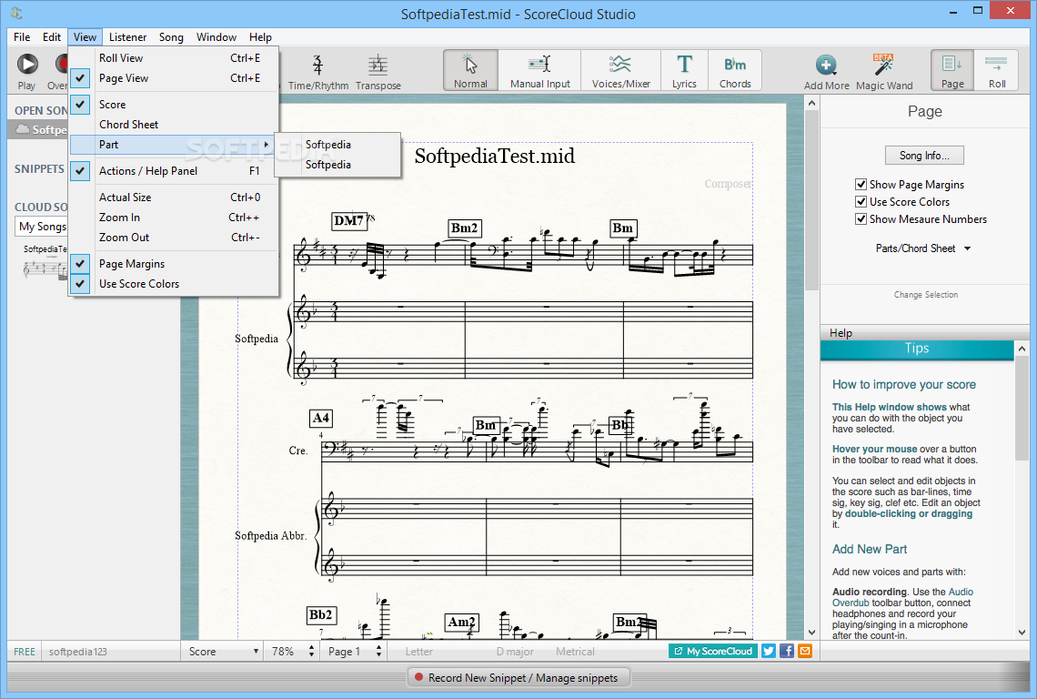Click the score's vertical scrollbar thumb
This screenshot has height=699, width=1037.
coord(811,200)
